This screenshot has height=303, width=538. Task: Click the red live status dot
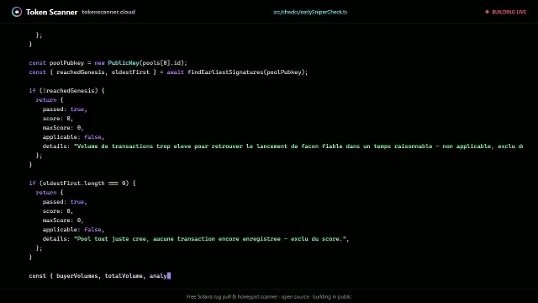[487, 12]
